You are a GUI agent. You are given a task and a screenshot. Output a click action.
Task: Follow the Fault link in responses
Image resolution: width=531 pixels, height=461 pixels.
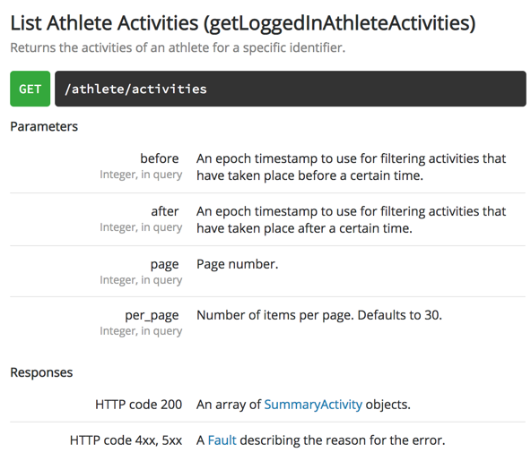(x=222, y=440)
